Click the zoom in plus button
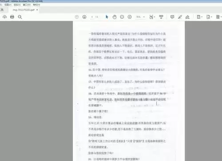The width and height of the screenshot is (222, 161). click(x=130, y=17)
